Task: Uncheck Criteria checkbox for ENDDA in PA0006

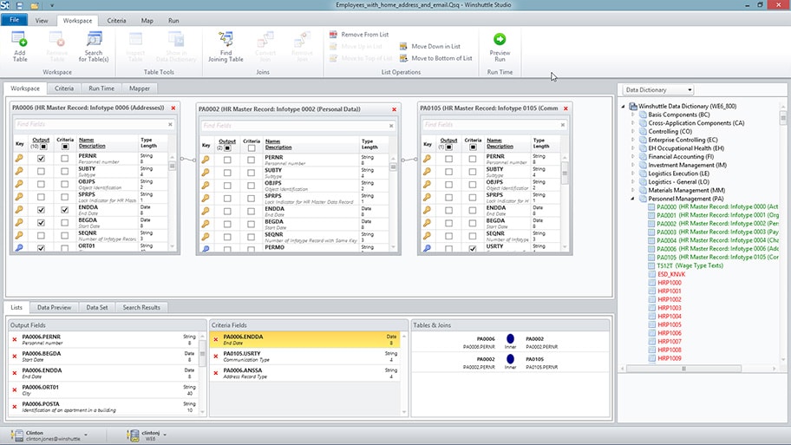Action: point(65,210)
